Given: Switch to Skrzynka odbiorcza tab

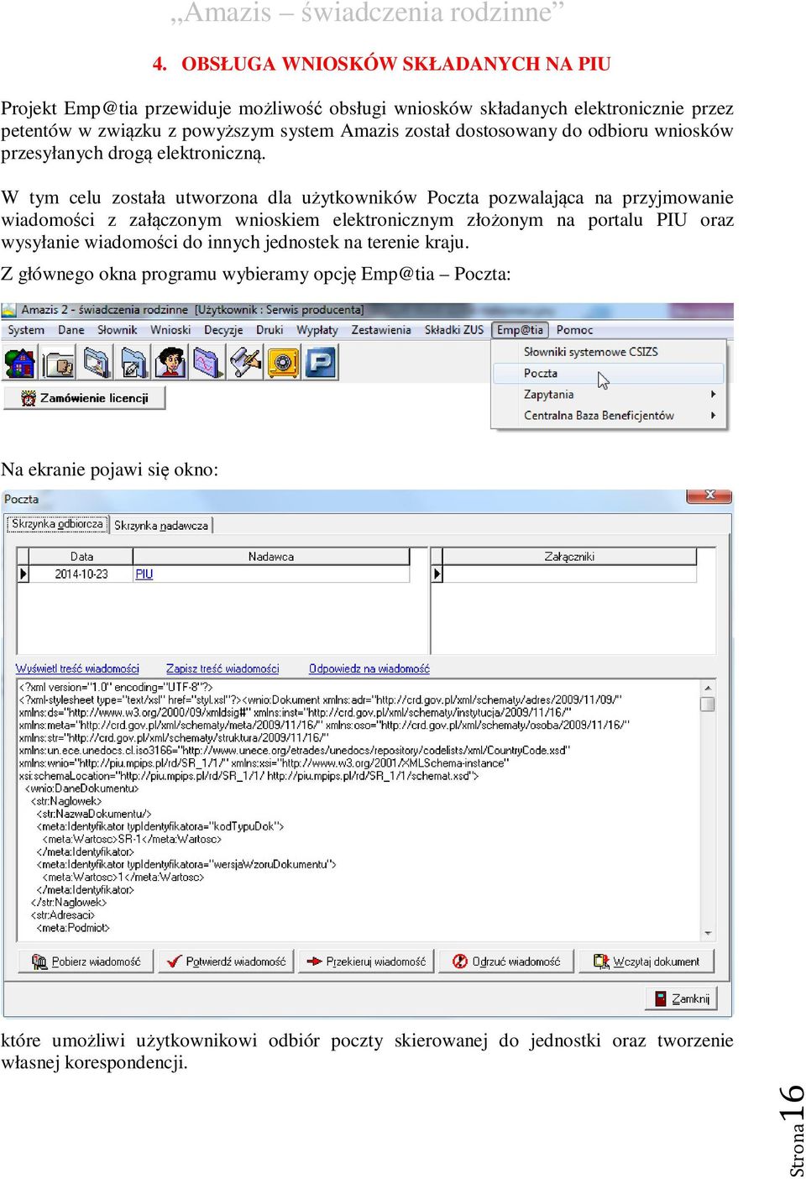Looking at the screenshot, I should pyautogui.click(x=57, y=524).
